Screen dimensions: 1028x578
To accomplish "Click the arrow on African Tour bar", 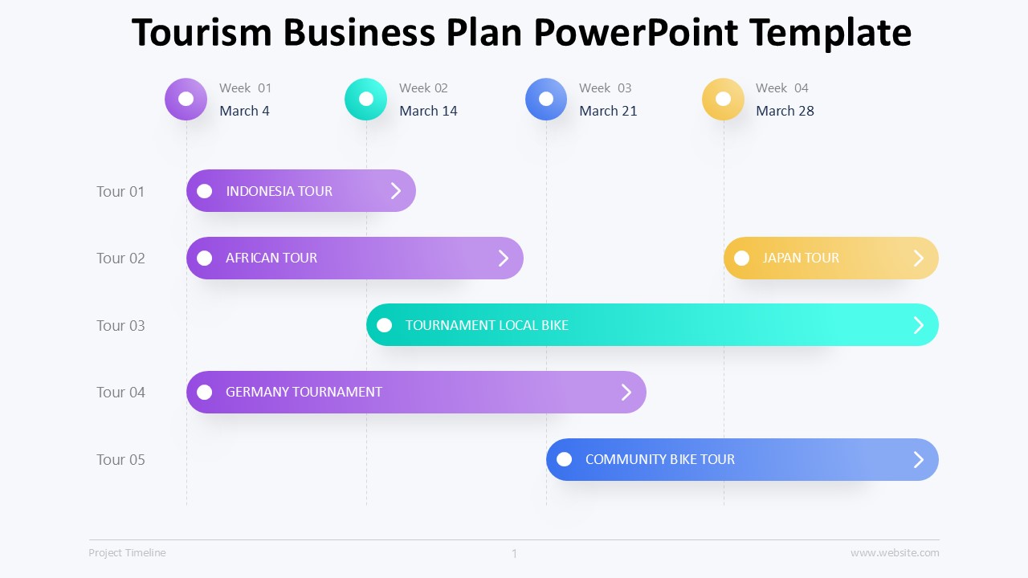I will click(x=504, y=258).
